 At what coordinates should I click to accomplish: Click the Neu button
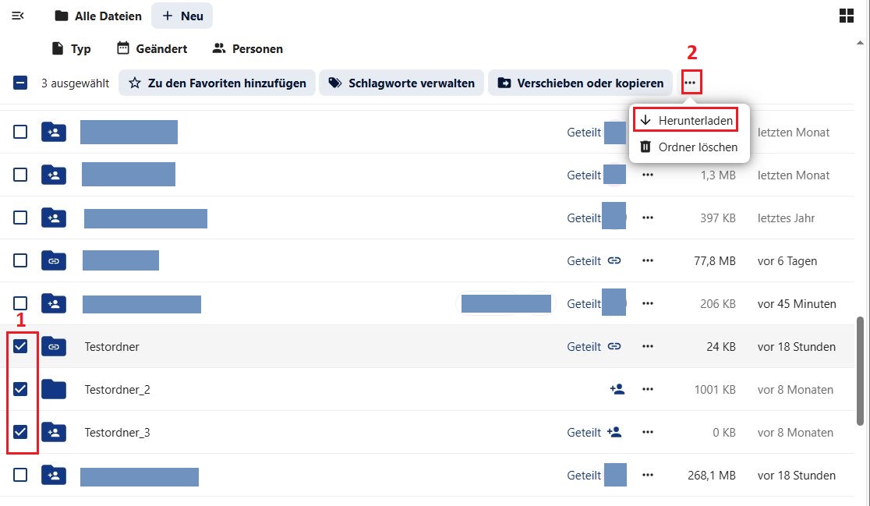(182, 16)
